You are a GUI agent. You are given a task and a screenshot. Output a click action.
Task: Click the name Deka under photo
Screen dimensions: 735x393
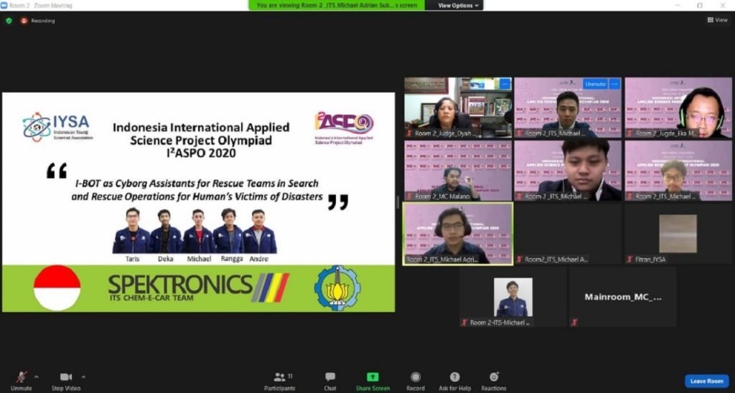165,259
